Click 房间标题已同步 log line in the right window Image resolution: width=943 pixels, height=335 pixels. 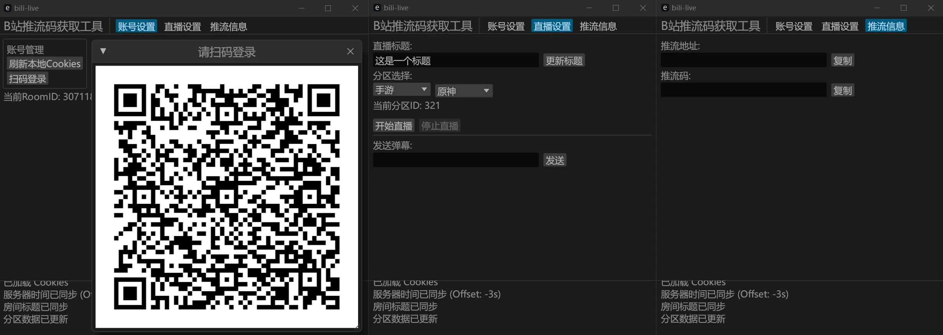coord(693,307)
